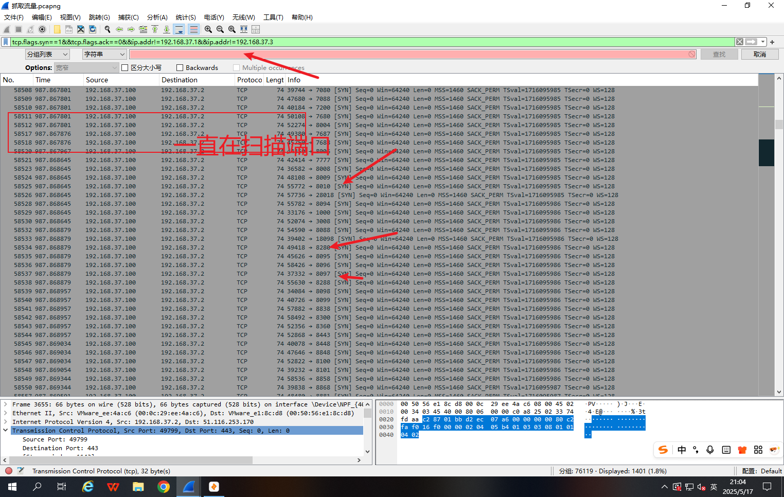Click the packet minimap strip
The width and height of the screenshot is (784, 497).
click(x=767, y=234)
